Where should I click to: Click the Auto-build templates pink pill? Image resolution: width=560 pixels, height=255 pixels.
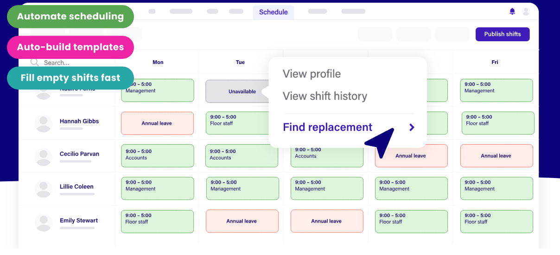pyautogui.click(x=70, y=47)
